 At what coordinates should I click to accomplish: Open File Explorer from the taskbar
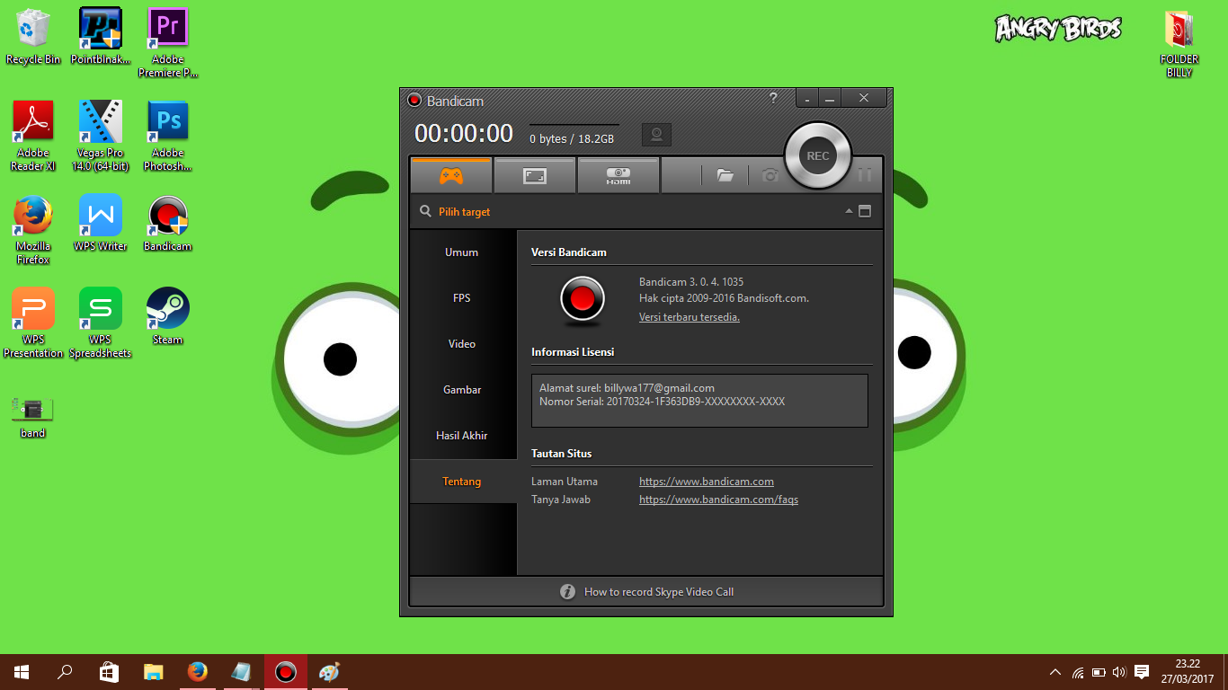[x=153, y=672]
